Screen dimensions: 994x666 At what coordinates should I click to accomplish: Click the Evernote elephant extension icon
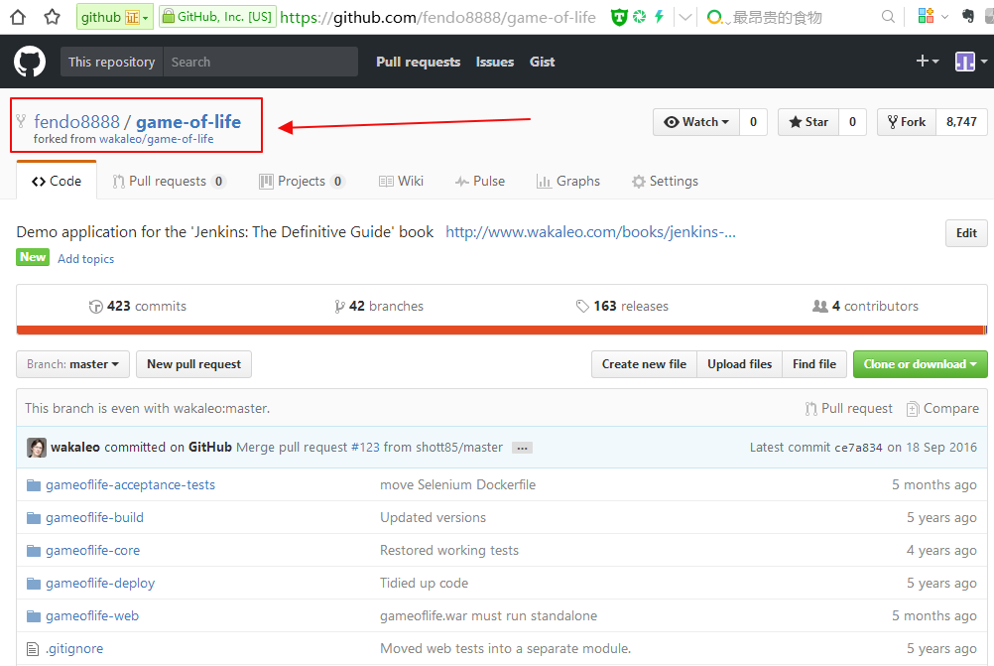point(967,17)
